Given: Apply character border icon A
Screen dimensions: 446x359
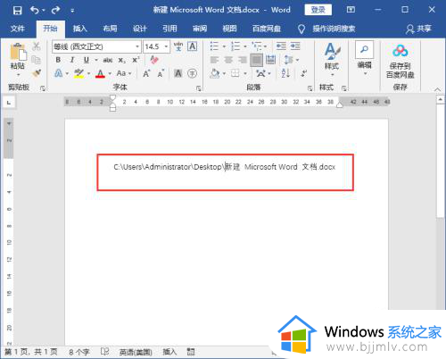Looking at the screenshot, I should click(x=193, y=46).
